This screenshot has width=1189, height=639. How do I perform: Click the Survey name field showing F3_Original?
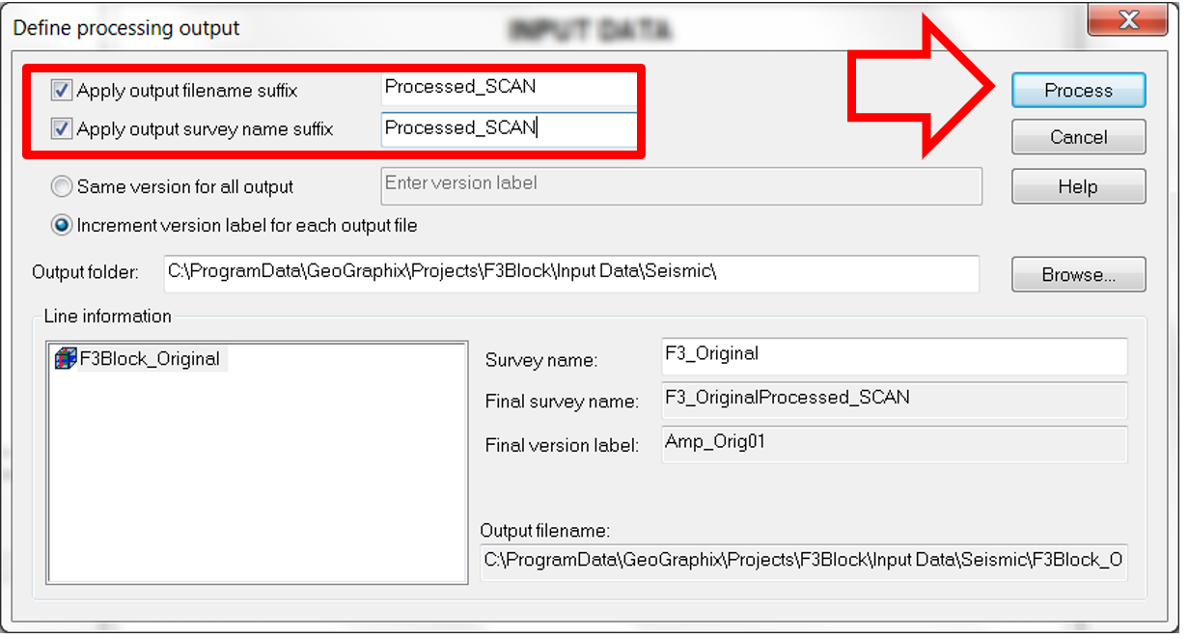point(895,356)
